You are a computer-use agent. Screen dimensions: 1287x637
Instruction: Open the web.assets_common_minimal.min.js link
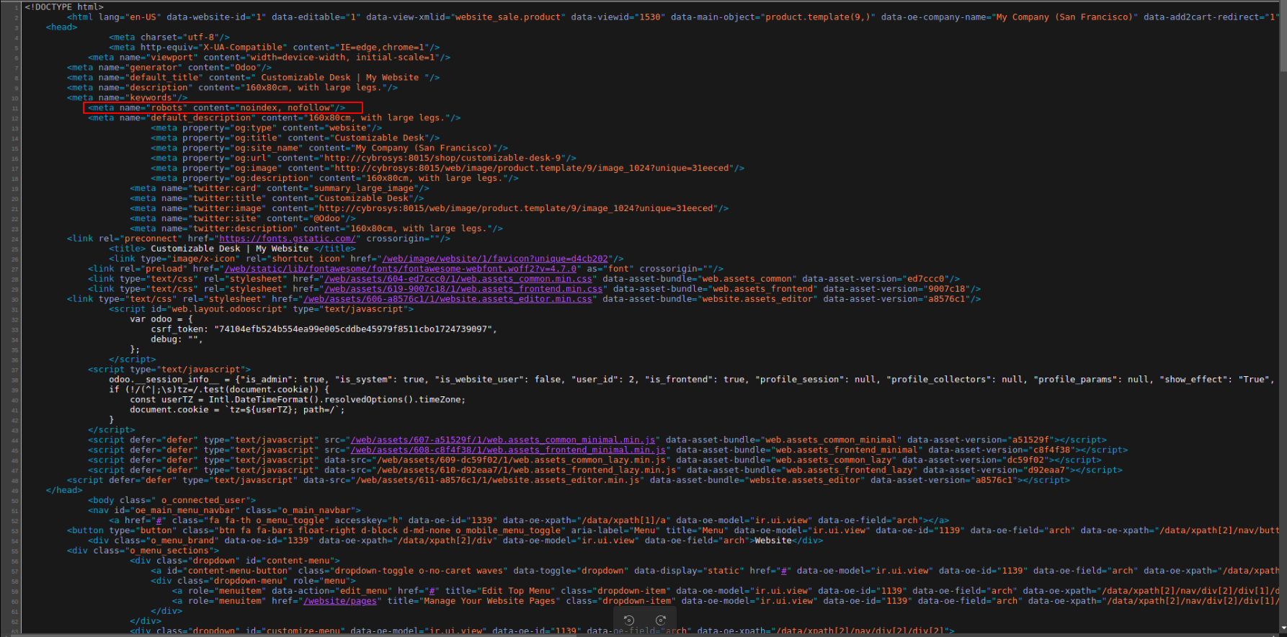[503, 440]
